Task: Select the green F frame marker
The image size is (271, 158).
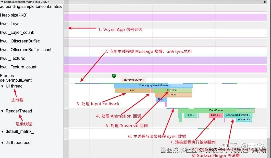Action: pos(114,76)
